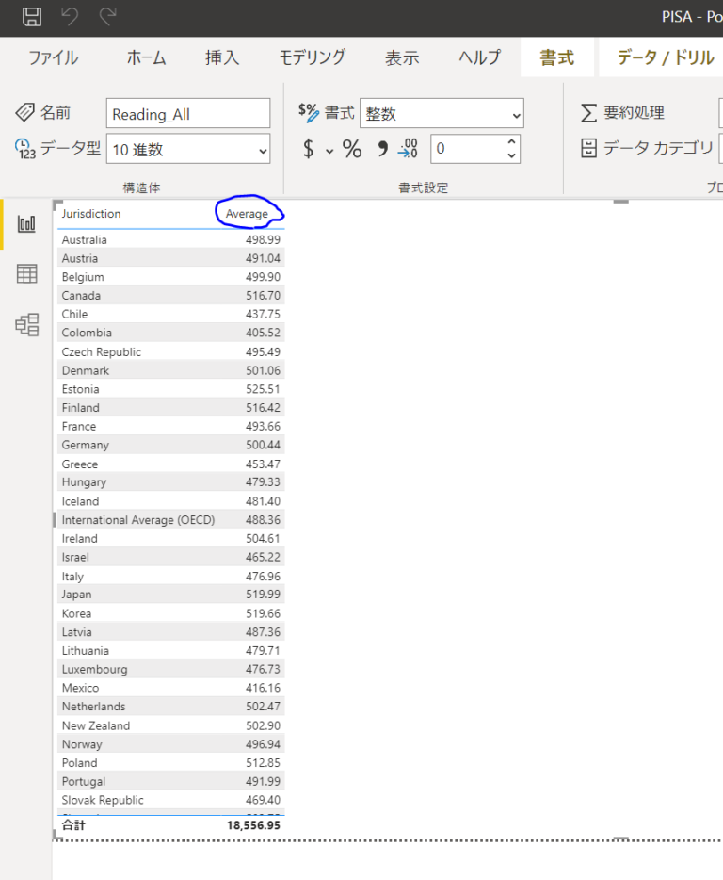723x880 pixels.
Task: Click the Reading_All name input field
Action: click(x=187, y=114)
